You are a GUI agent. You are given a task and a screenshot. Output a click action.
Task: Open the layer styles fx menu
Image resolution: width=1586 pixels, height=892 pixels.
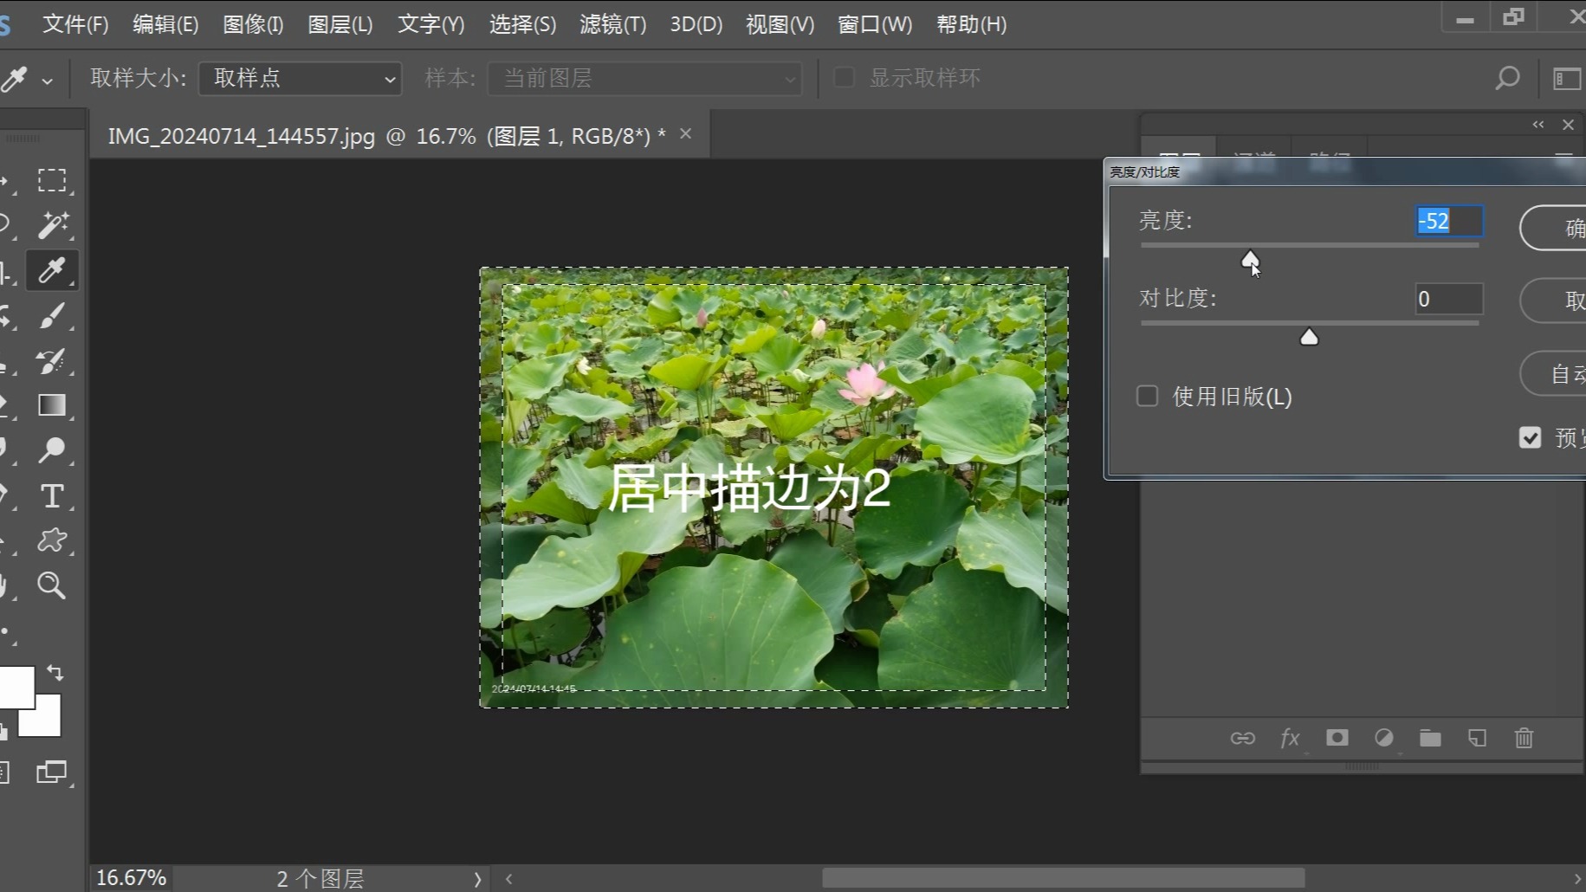[1290, 738]
